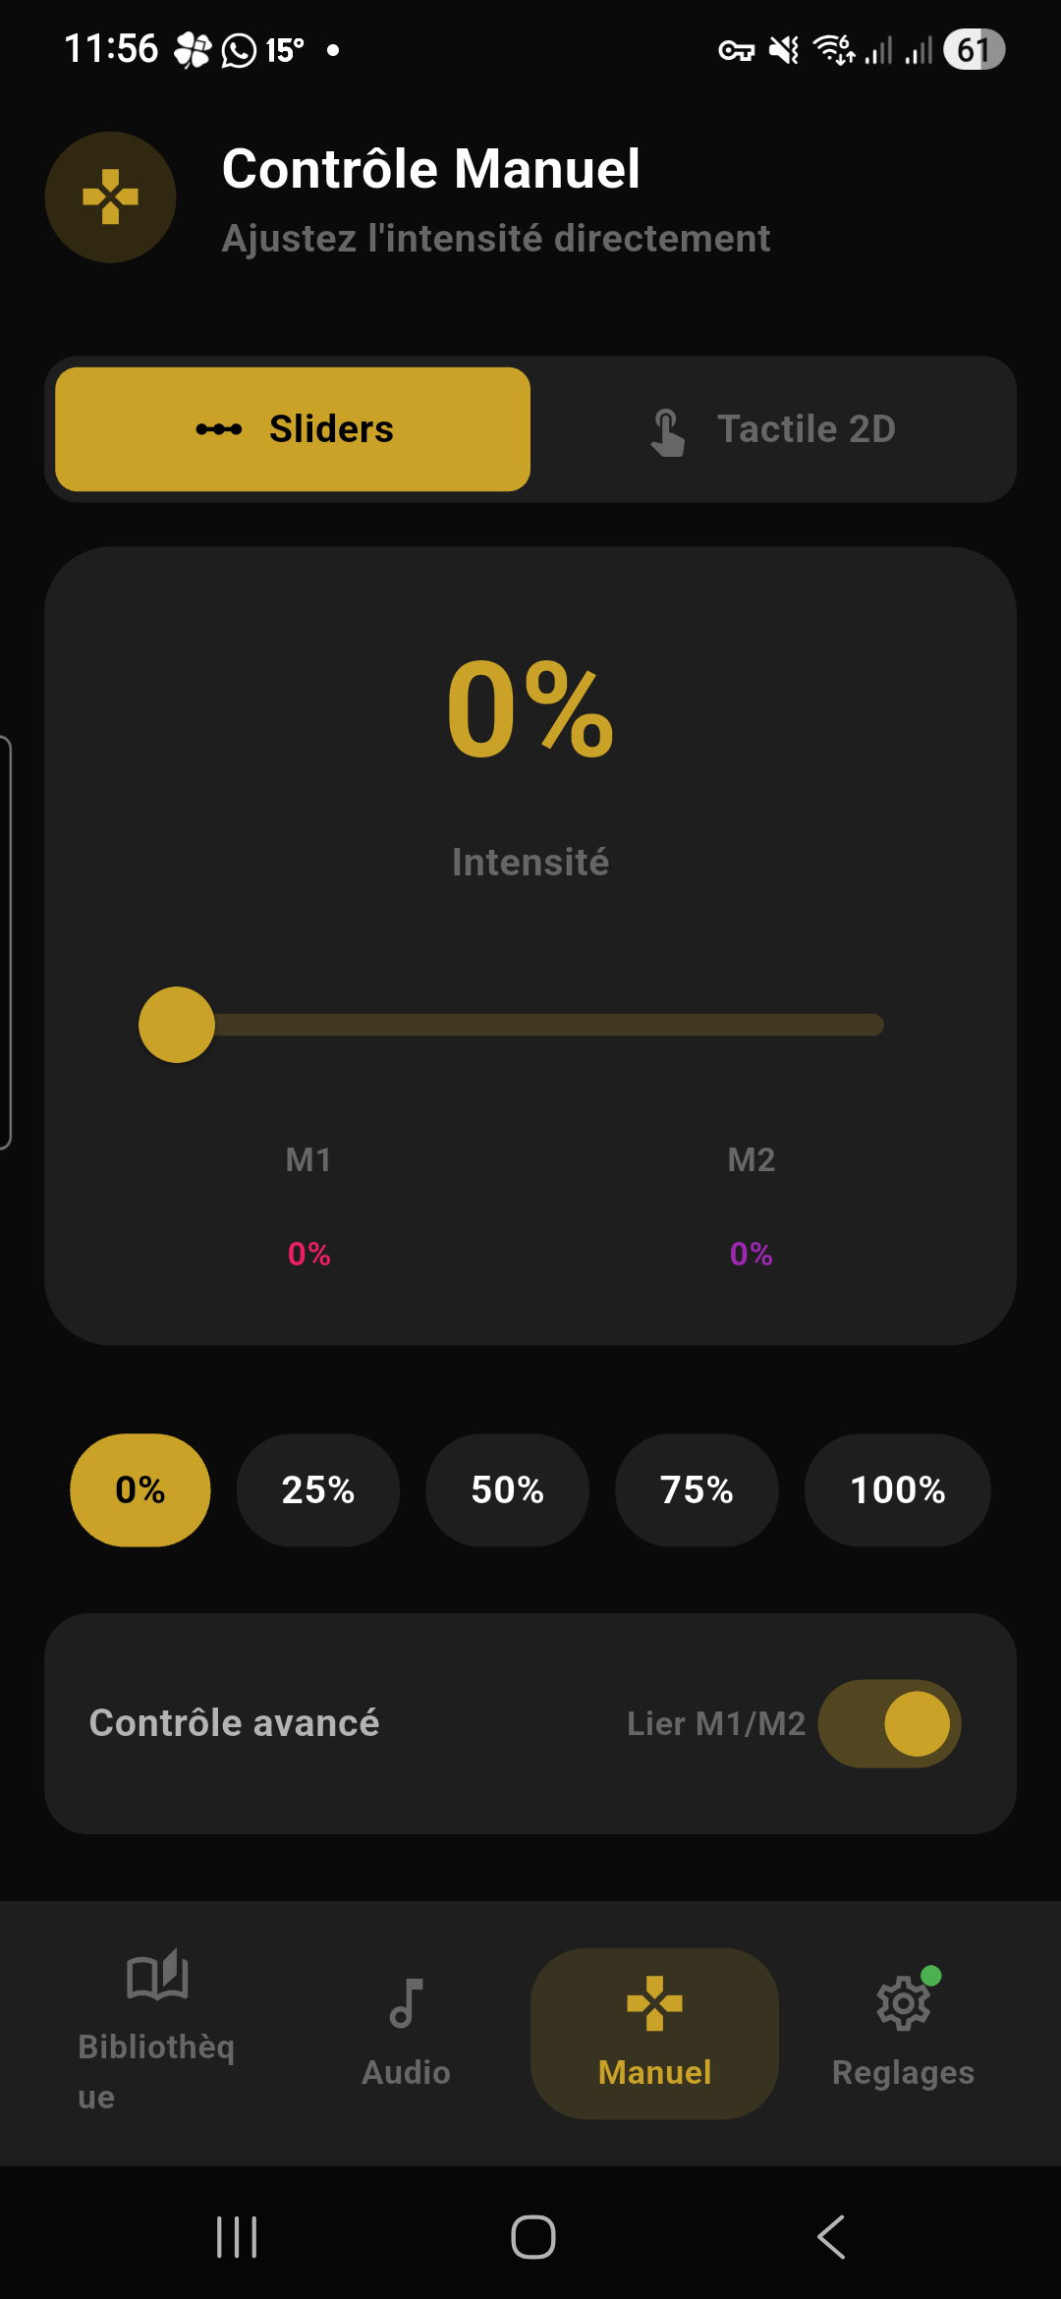Tap the Contrôle avancé label

click(x=234, y=1723)
